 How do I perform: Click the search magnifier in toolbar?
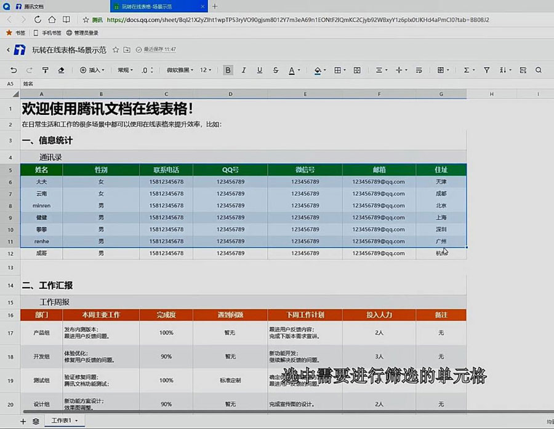click(539, 70)
